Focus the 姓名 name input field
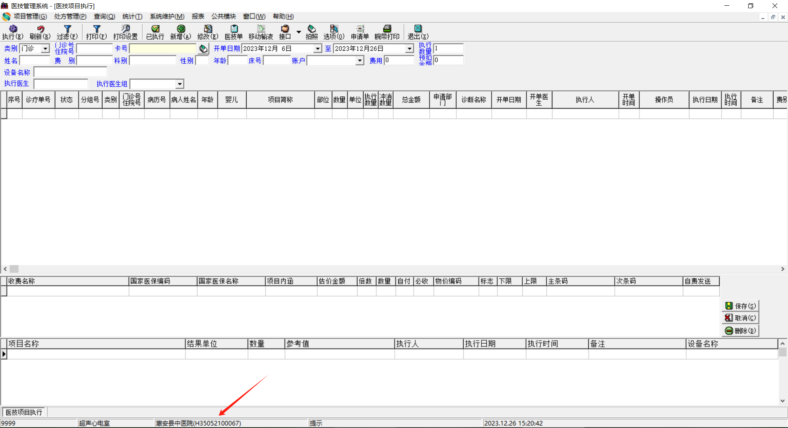 point(35,61)
